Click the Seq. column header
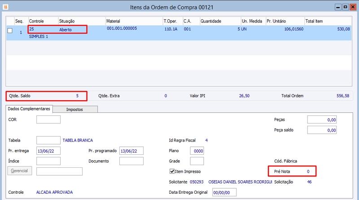This screenshot has height=200, width=359. (21, 21)
